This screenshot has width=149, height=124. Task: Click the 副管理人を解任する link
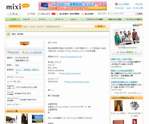tap(32, 70)
